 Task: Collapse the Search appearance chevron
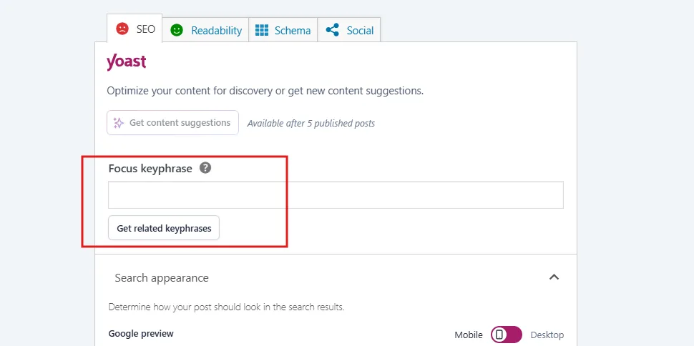(x=554, y=277)
